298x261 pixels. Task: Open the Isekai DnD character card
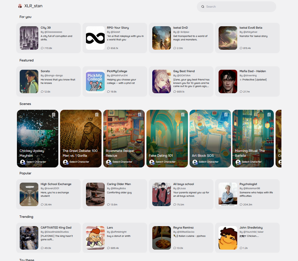[x=181, y=38]
